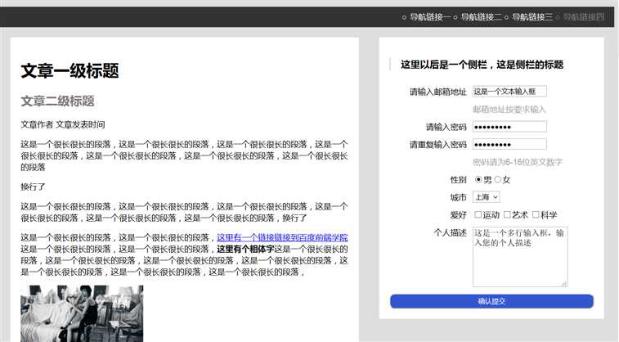Open faded navigation link 导航链接四
Image resolution: width=619 pixels, height=342 pixels.
(x=584, y=17)
